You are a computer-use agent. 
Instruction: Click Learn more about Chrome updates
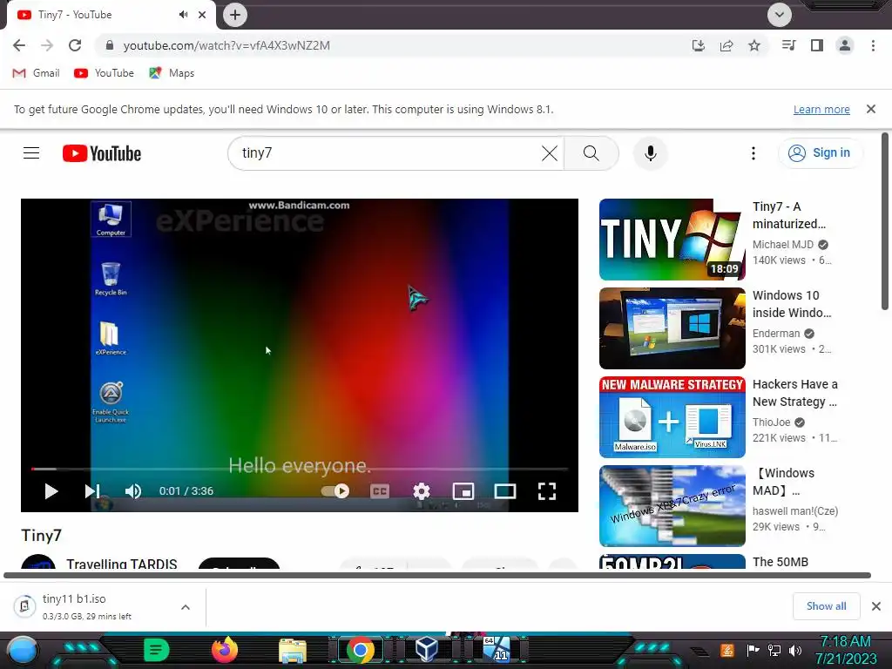pyautogui.click(x=821, y=109)
